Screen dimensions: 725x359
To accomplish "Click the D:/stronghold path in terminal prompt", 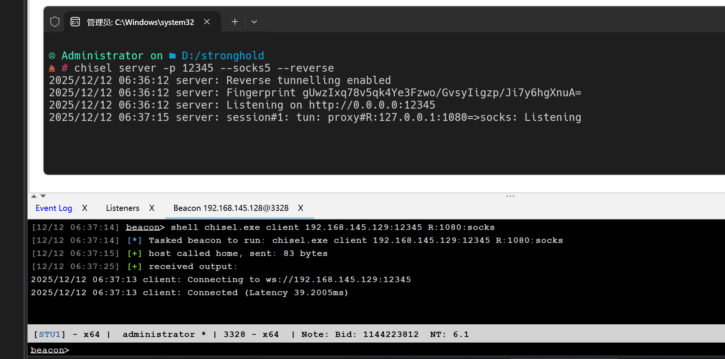I will click(x=223, y=56).
